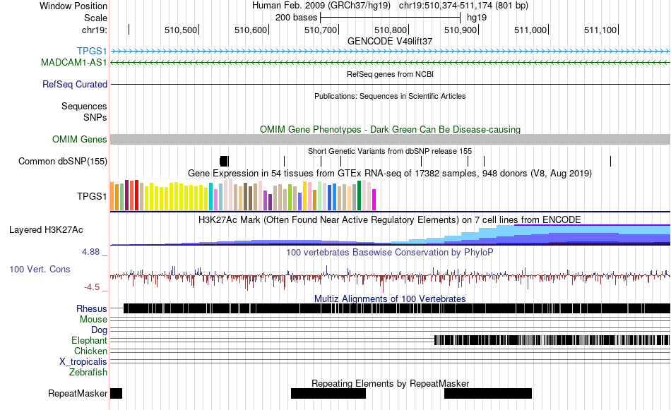Click the blue TPGS1 gene label

click(92, 52)
